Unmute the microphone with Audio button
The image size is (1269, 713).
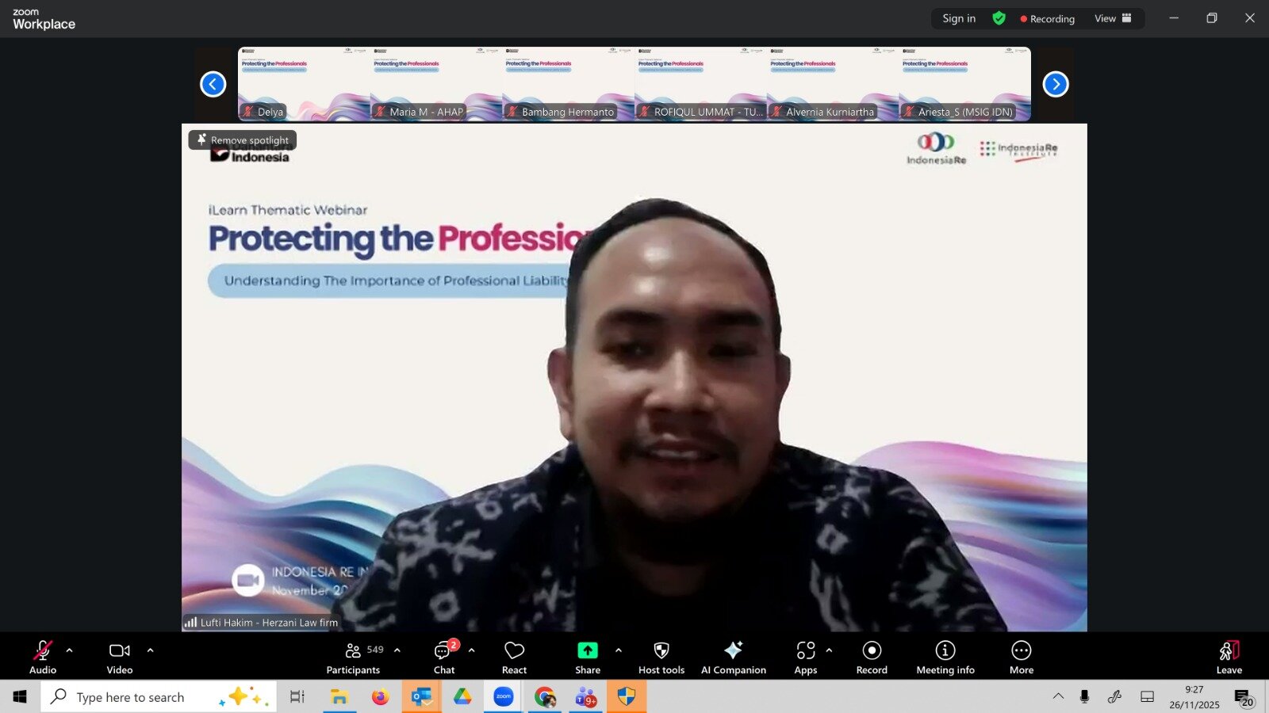point(43,657)
